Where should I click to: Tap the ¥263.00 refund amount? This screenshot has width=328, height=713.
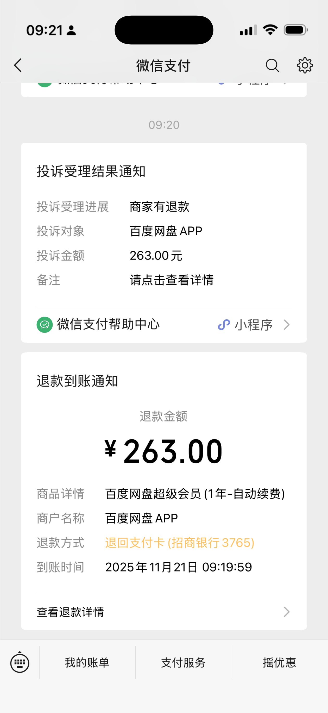(x=164, y=451)
